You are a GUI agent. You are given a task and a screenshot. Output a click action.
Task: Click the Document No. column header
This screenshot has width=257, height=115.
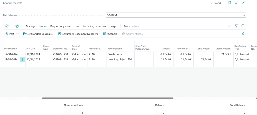coord(60,49)
